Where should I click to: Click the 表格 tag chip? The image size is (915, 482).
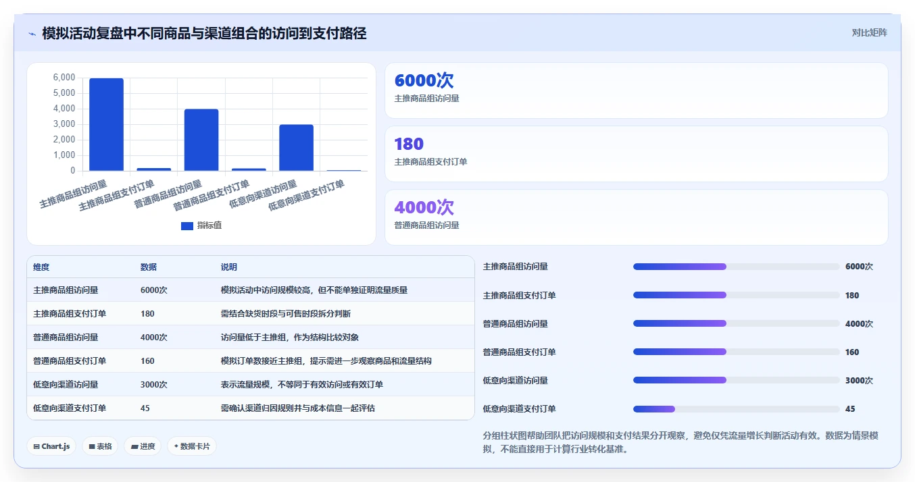[x=100, y=446]
